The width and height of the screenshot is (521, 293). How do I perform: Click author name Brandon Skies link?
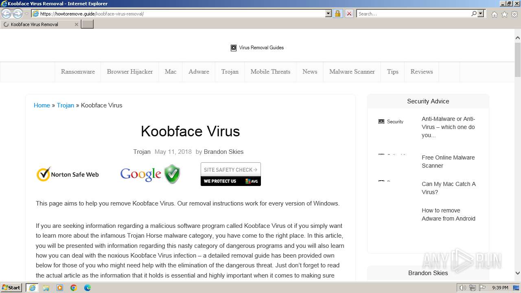(x=223, y=152)
